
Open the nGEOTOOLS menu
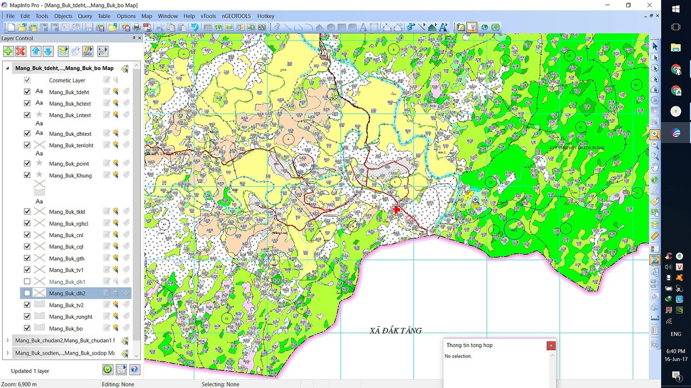236,16
